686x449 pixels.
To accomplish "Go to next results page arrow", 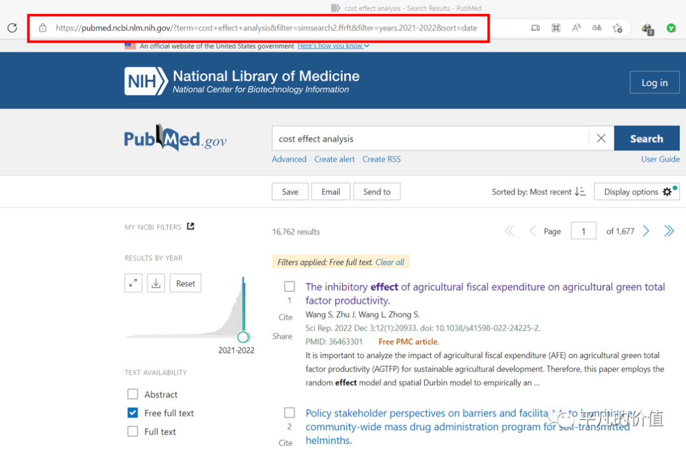I will point(646,231).
